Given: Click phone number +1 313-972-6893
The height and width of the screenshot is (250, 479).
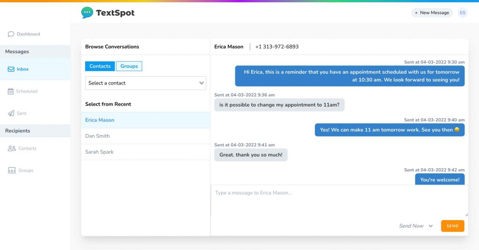Looking at the screenshot, I should coord(277,47).
